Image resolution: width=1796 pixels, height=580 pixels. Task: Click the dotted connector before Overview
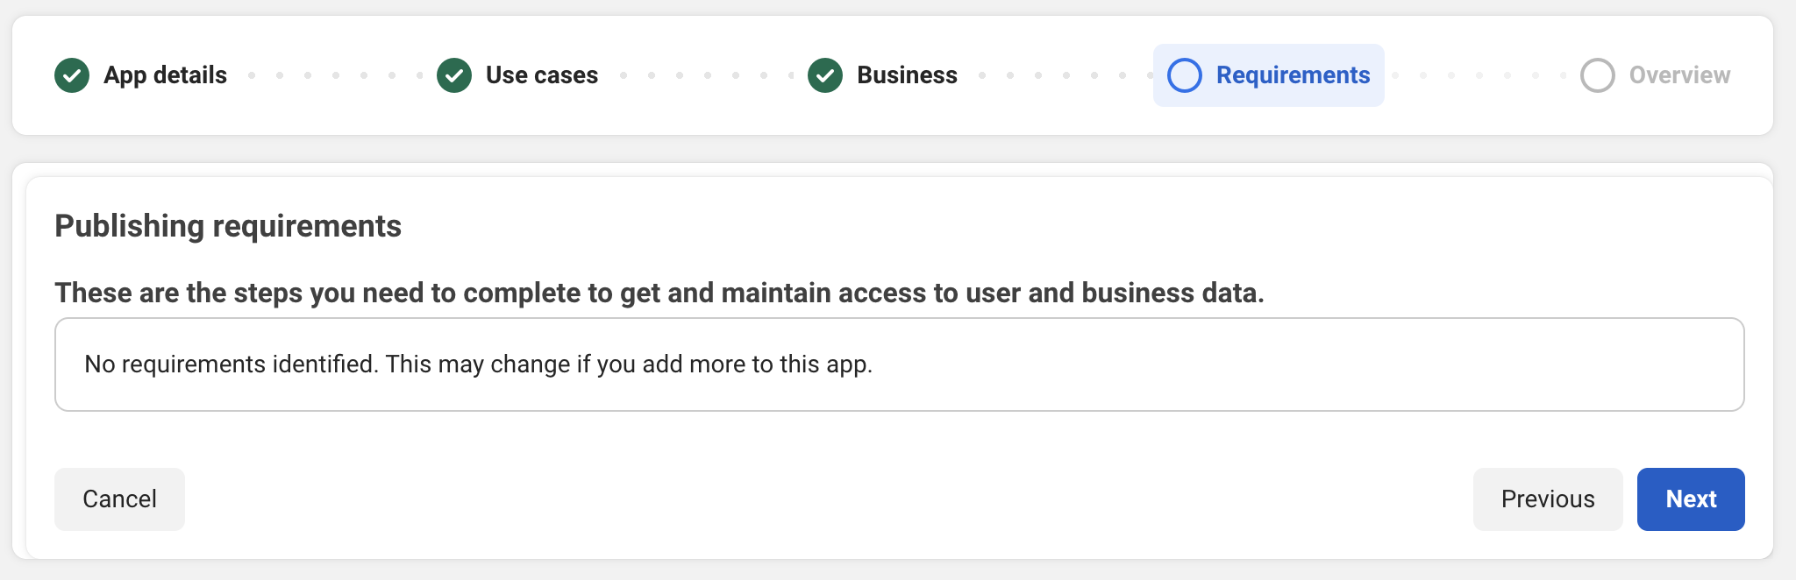click(x=1479, y=75)
